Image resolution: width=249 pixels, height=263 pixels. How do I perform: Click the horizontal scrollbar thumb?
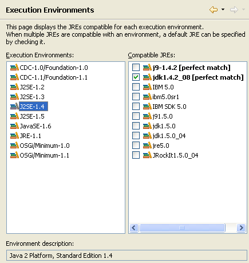pyautogui.click(x=182, y=227)
